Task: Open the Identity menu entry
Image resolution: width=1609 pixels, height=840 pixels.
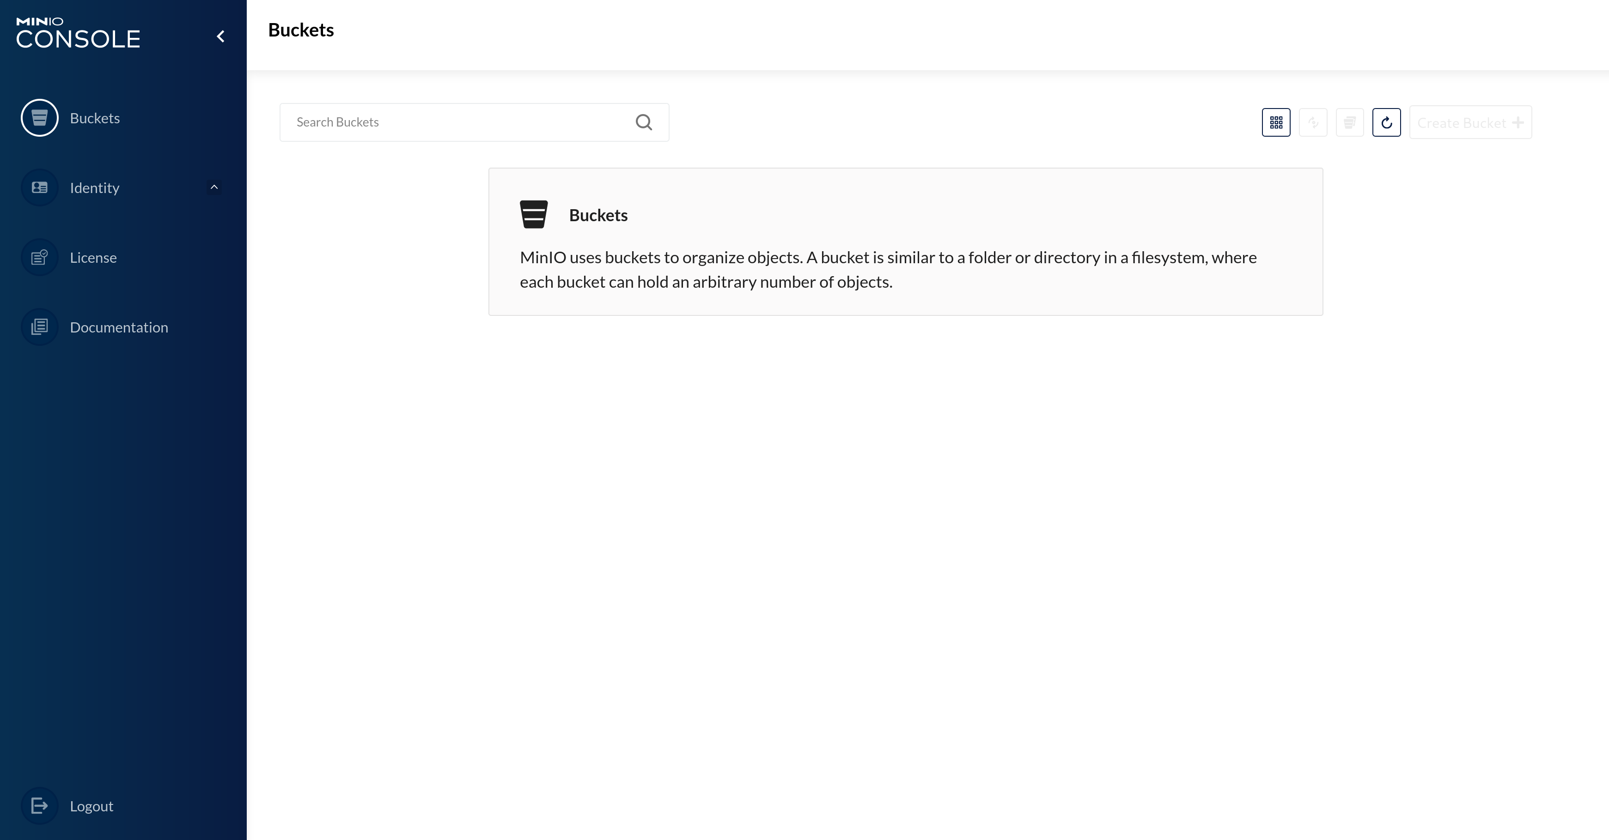Action: point(94,187)
